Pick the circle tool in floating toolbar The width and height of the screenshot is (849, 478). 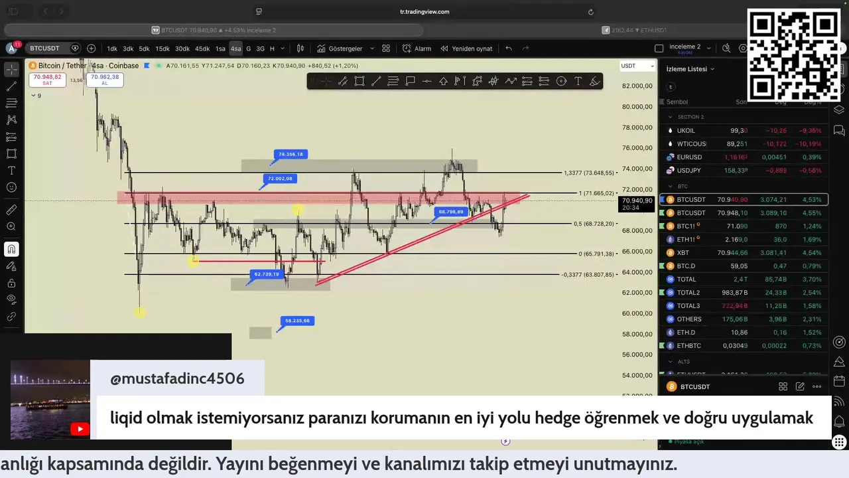coord(561,81)
